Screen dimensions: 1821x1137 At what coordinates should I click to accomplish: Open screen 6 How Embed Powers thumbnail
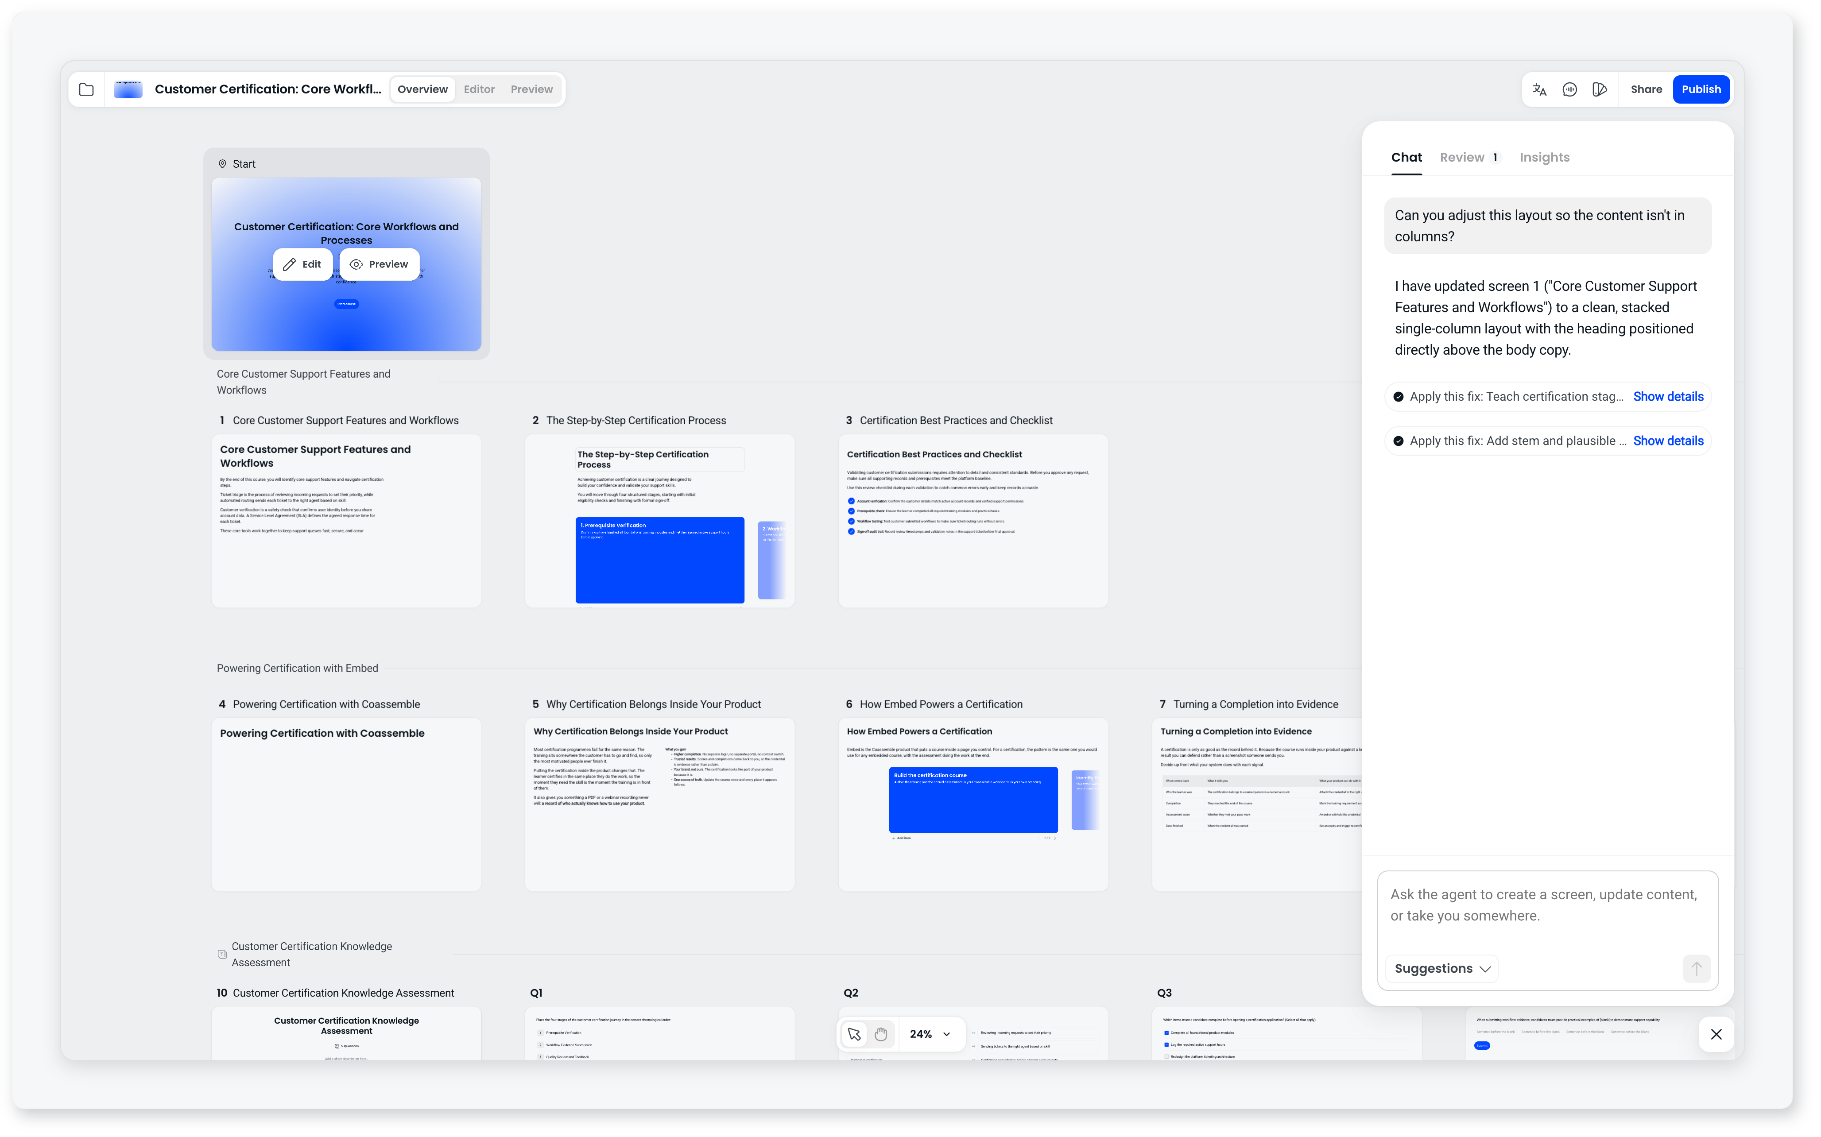(x=973, y=804)
